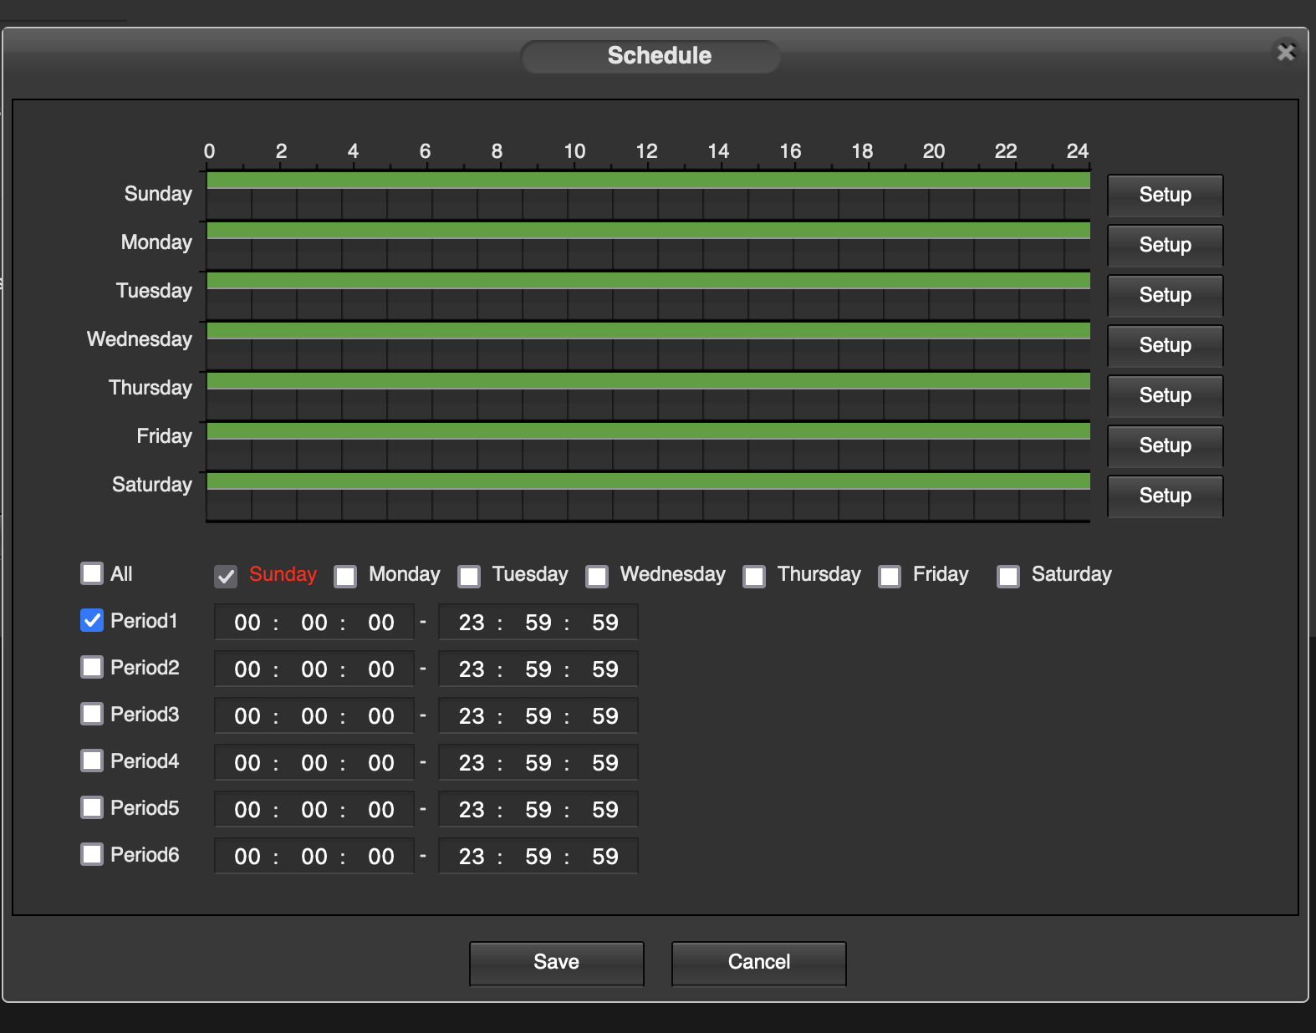Close the Schedule dialog with the X icon
The image size is (1316, 1033).
(x=1286, y=52)
